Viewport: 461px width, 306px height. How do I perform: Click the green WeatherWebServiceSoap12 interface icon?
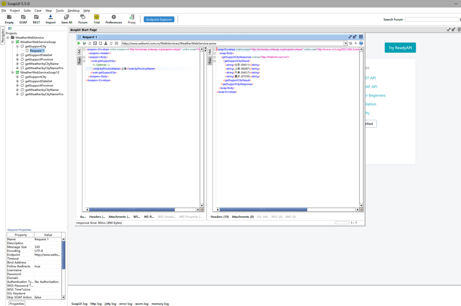coord(17,72)
